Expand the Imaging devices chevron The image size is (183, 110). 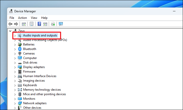15,81
